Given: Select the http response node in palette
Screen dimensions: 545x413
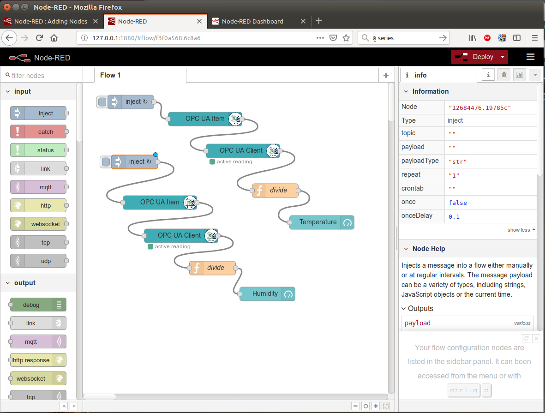Looking at the screenshot, I should coord(38,360).
